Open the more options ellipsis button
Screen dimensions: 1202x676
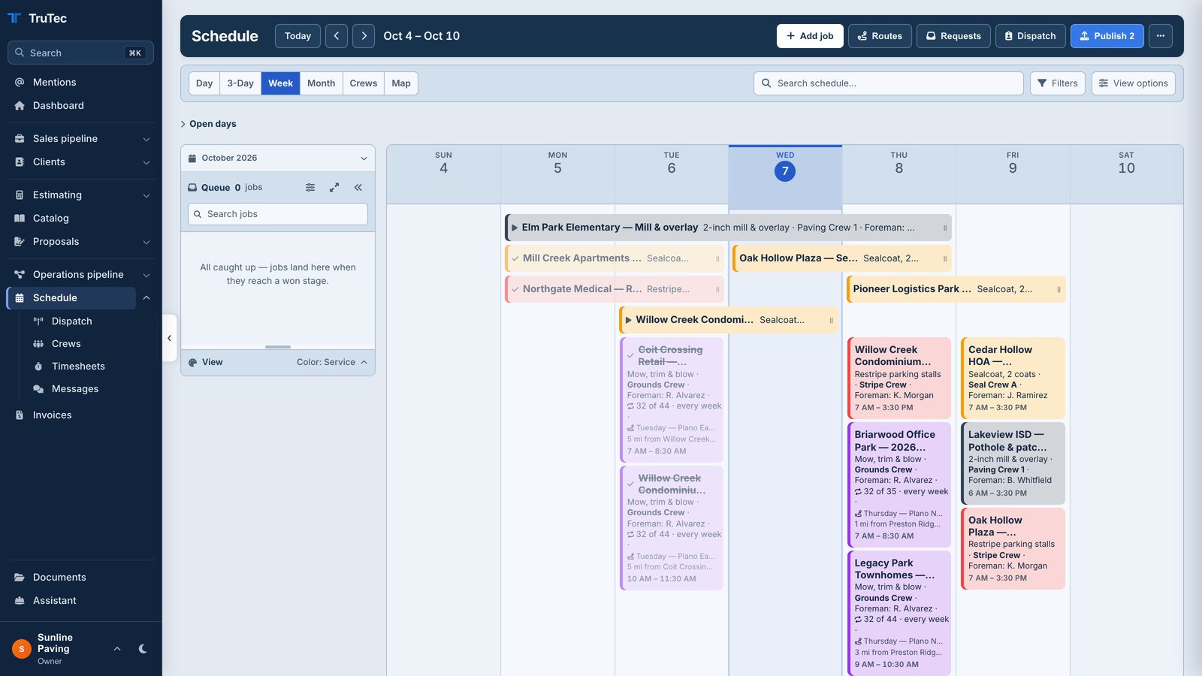pos(1161,36)
